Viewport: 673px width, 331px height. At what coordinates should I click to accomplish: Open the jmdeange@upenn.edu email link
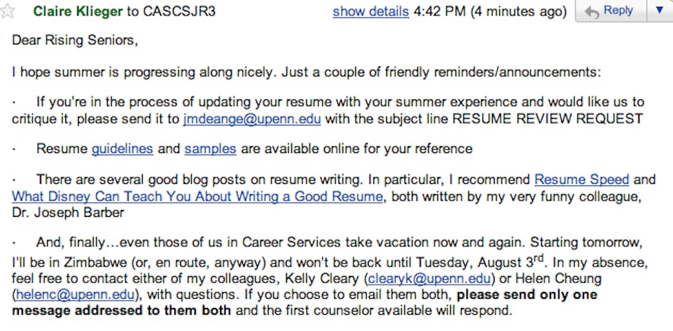(252, 120)
